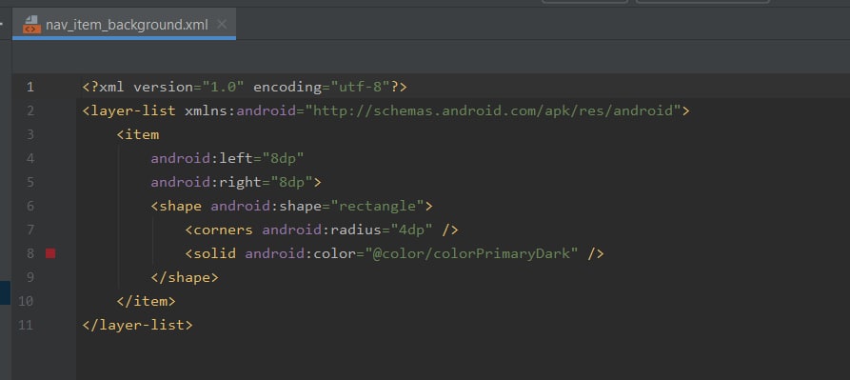Screen dimensions: 850x380
Task: Click the closing shape tag
Action: point(185,277)
